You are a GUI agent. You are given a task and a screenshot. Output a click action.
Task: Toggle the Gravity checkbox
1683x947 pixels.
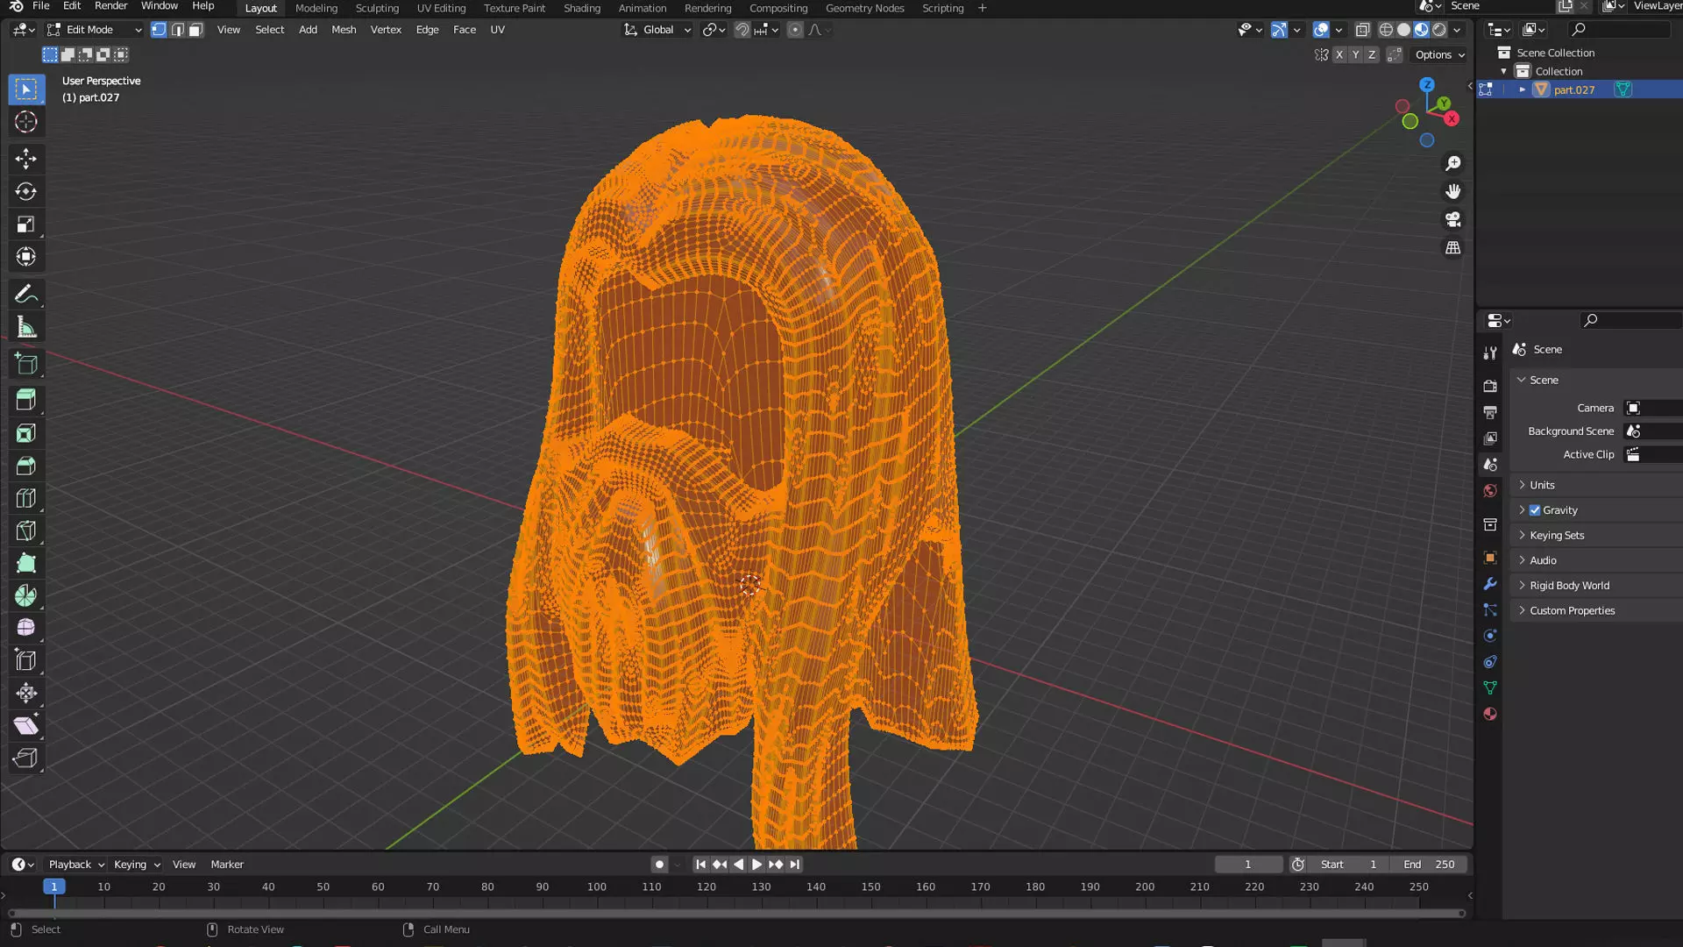click(x=1535, y=510)
